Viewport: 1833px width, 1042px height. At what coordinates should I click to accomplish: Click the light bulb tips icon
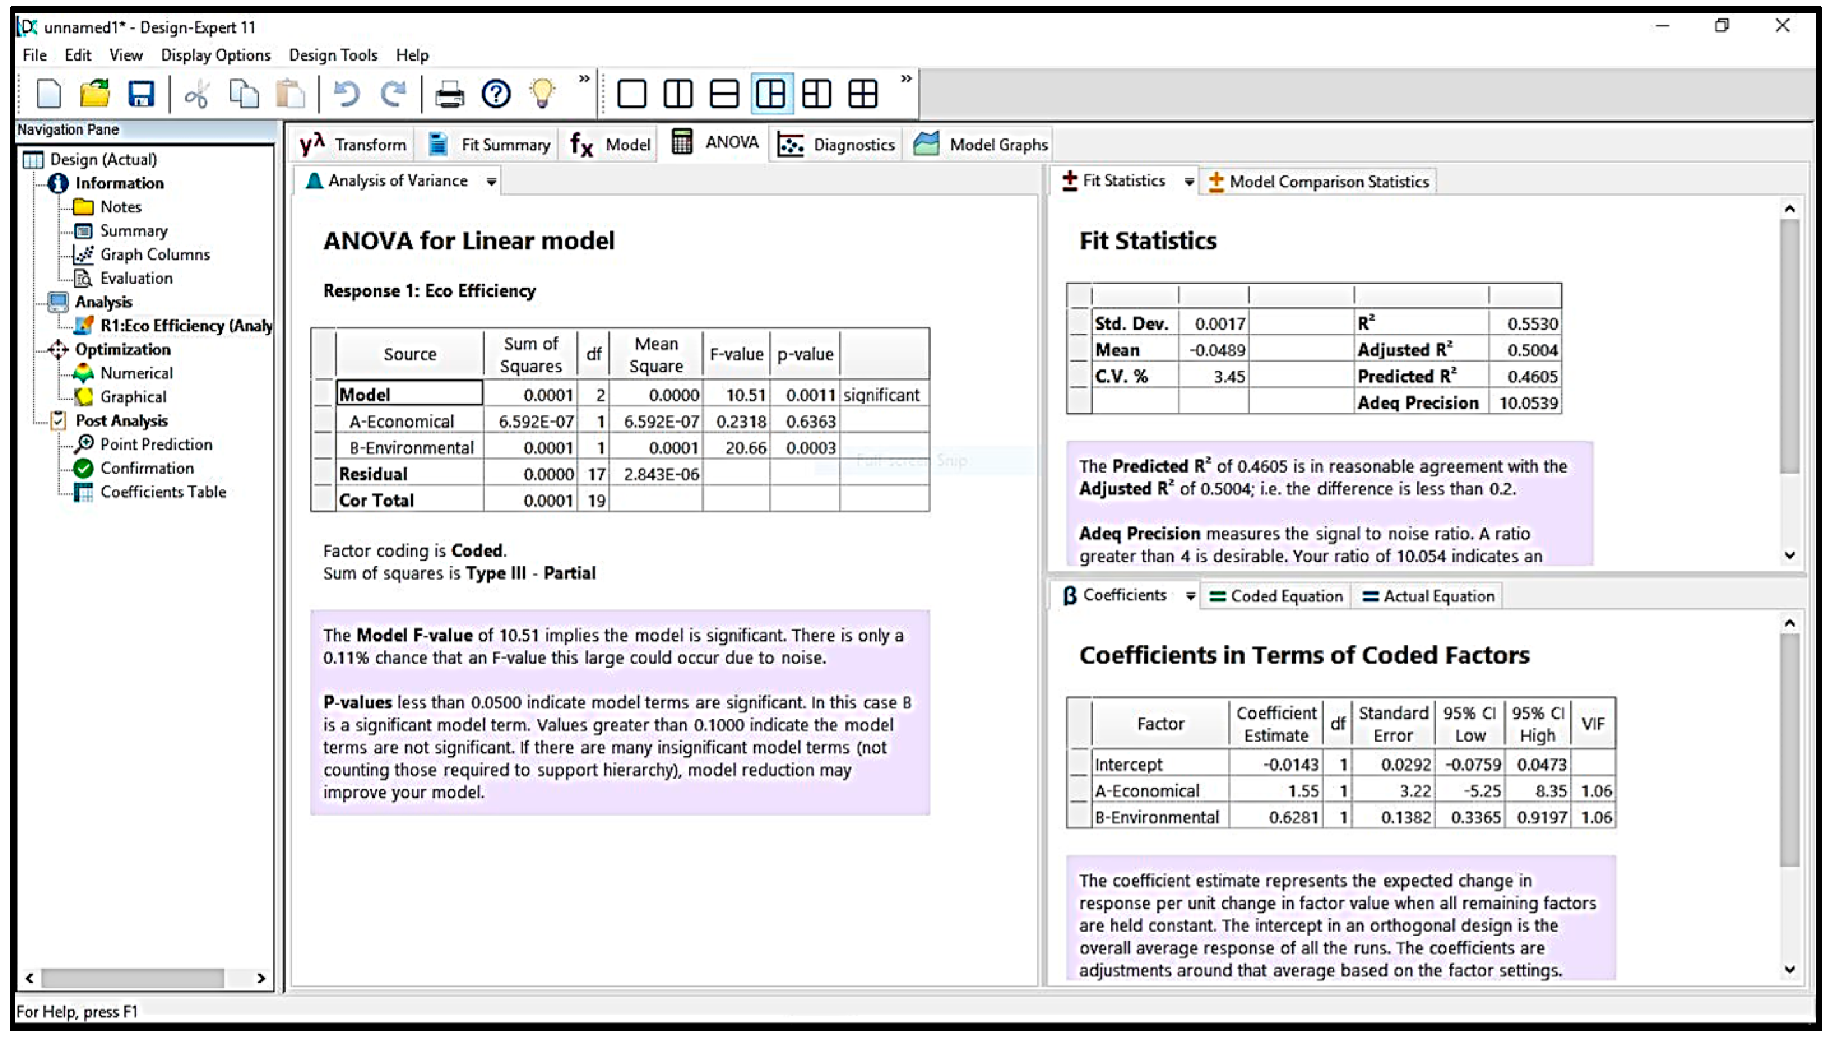tap(541, 94)
